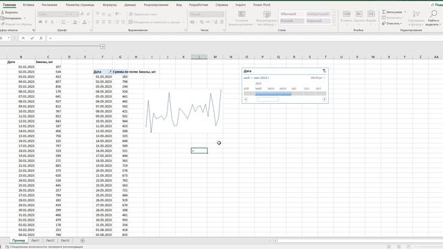Open Conditional Formatting menu
The height and width of the screenshot is (249, 443).
(242, 19)
